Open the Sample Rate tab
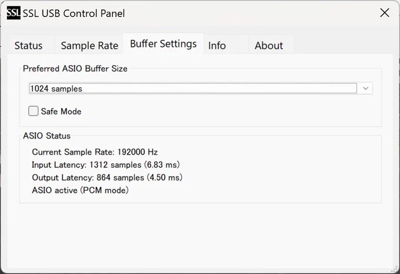This screenshot has height=274, width=400. 89,46
